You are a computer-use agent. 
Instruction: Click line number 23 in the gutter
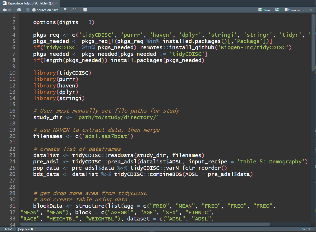(x=12, y=155)
